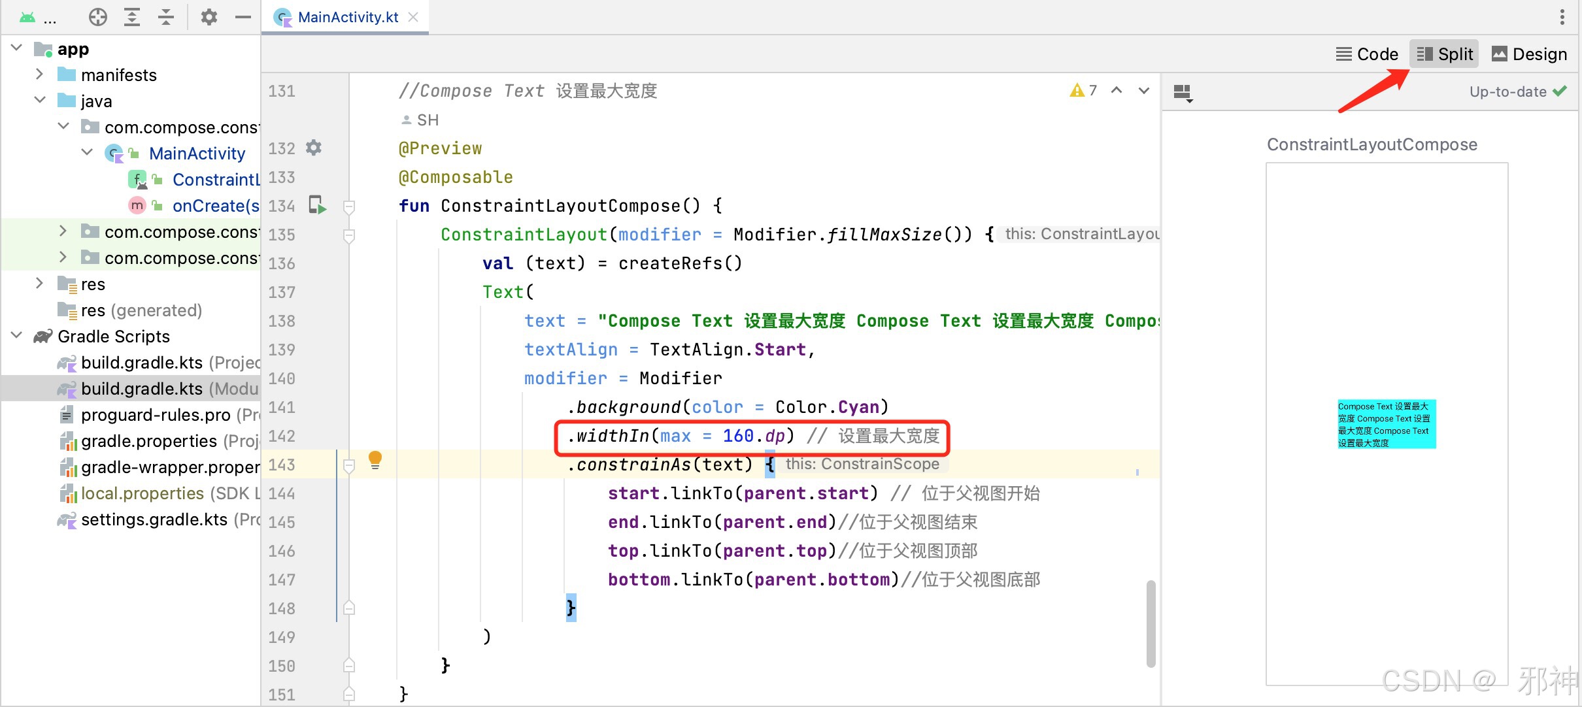This screenshot has width=1582, height=707.
Task: Expand the manifests folder
Action: (39, 74)
